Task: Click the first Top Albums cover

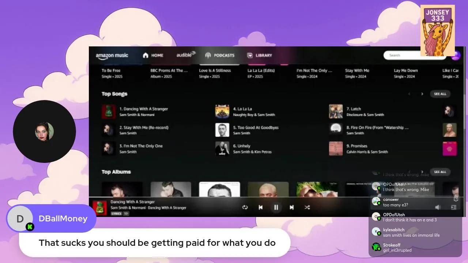Action: [x=122, y=190]
